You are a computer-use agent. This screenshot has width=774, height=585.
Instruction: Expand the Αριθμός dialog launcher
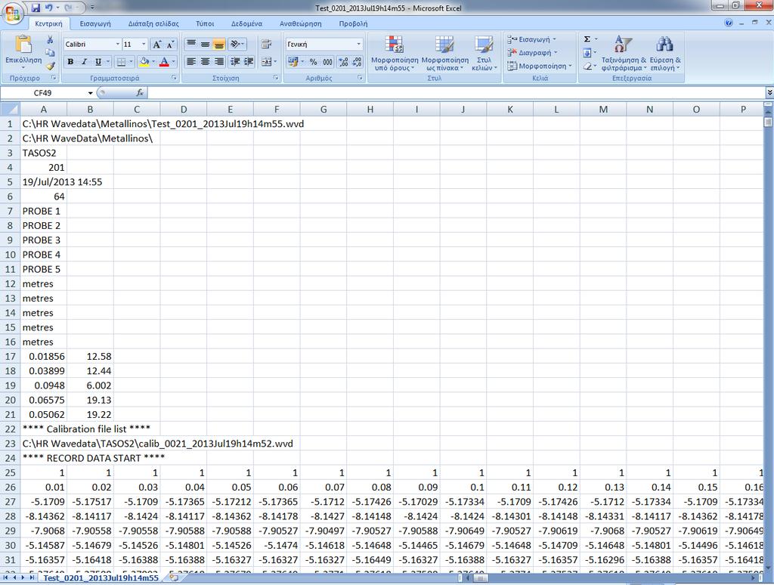point(360,78)
